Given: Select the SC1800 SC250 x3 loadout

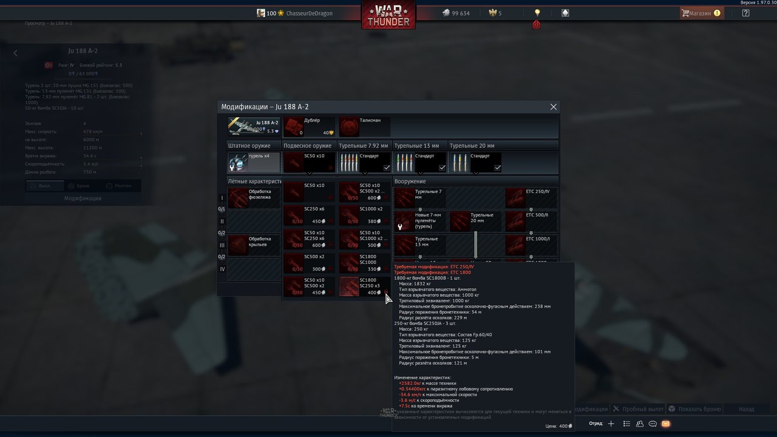Looking at the screenshot, I should coord(365,286).
